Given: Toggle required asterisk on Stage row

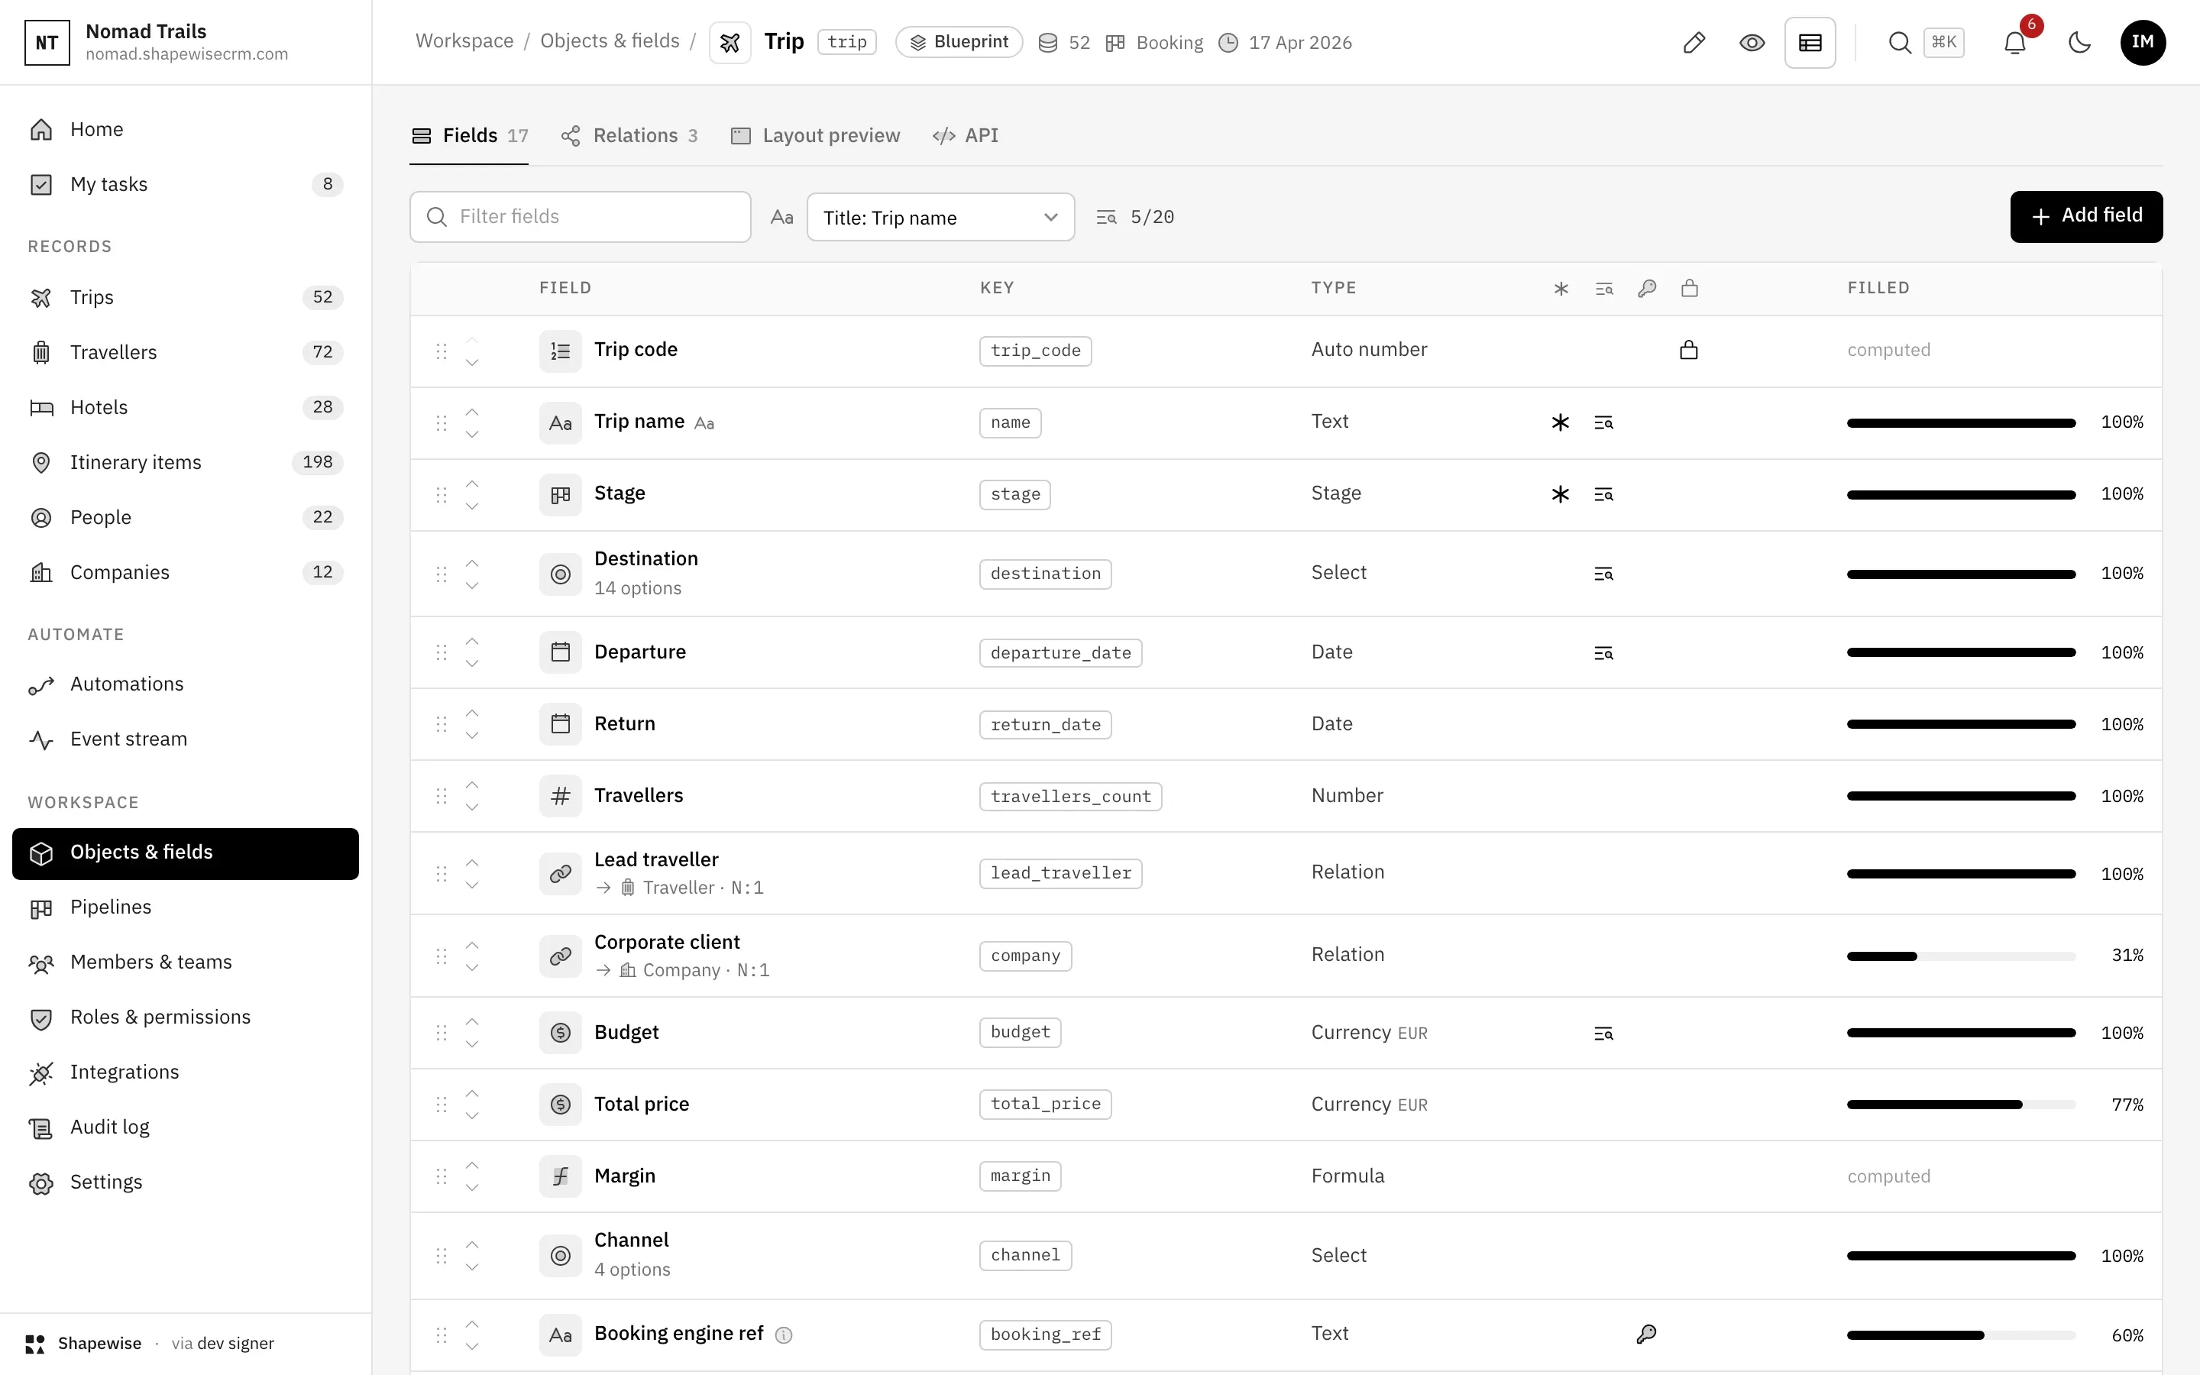Looking at the screenshot, I should coord(1560,495).
